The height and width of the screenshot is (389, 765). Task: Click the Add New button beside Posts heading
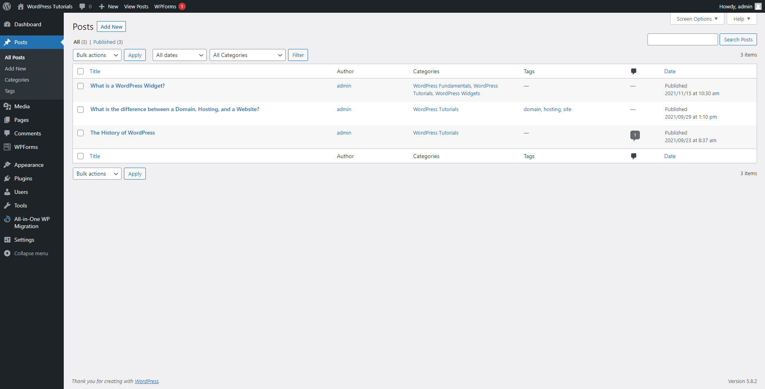pos(112,27)
